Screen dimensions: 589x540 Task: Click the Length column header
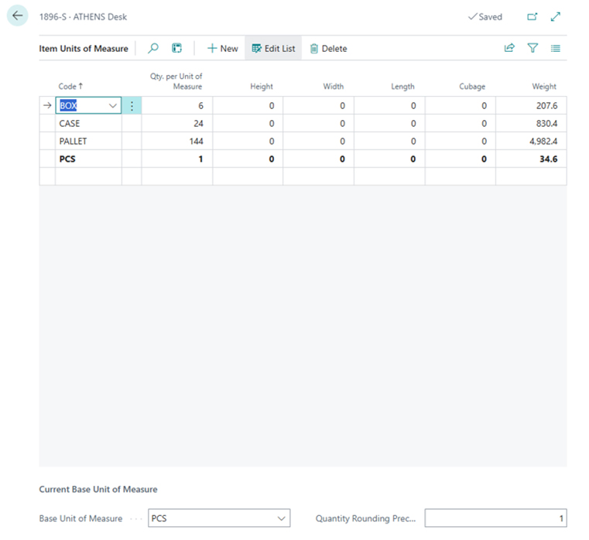402,87
